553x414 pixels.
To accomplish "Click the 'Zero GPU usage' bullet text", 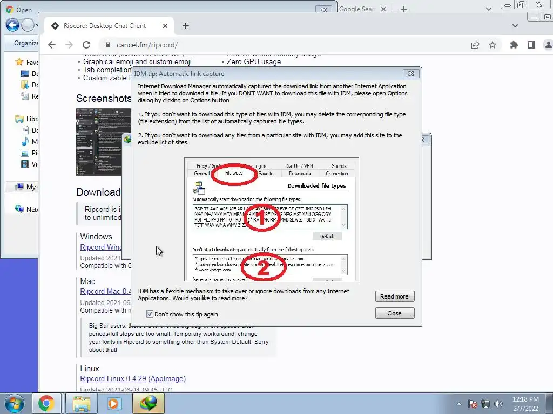I will (x=254, y=61).
